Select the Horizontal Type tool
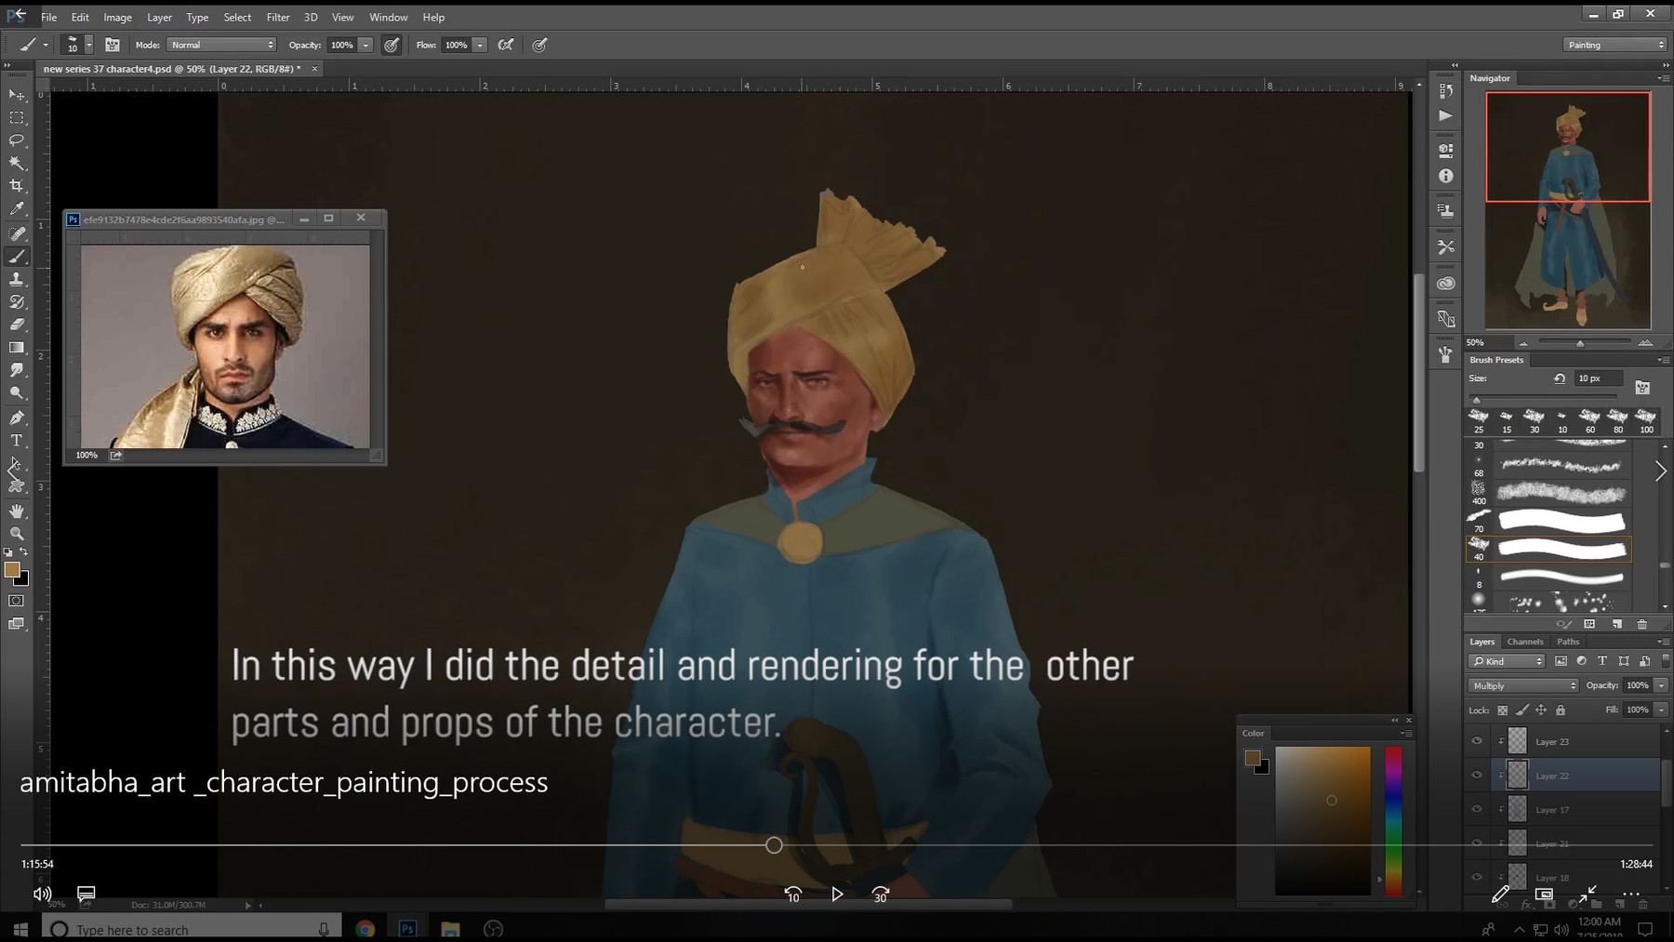The width and height of the screenshot is (1674, 942). pos(16,441)
